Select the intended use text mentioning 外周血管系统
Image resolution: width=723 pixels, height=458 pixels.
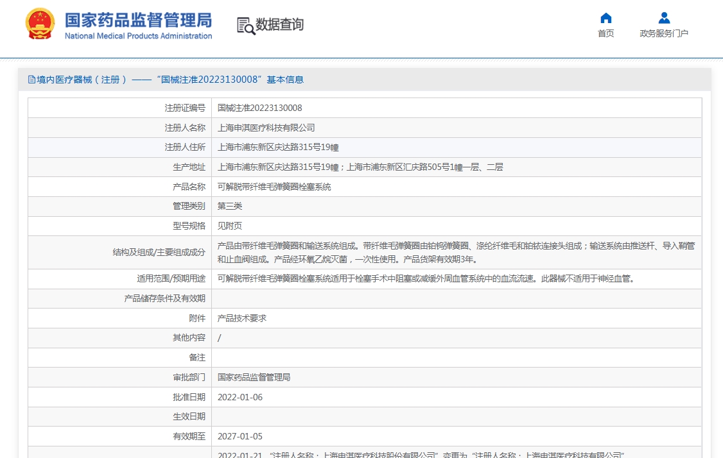click(x=426, y=278)
